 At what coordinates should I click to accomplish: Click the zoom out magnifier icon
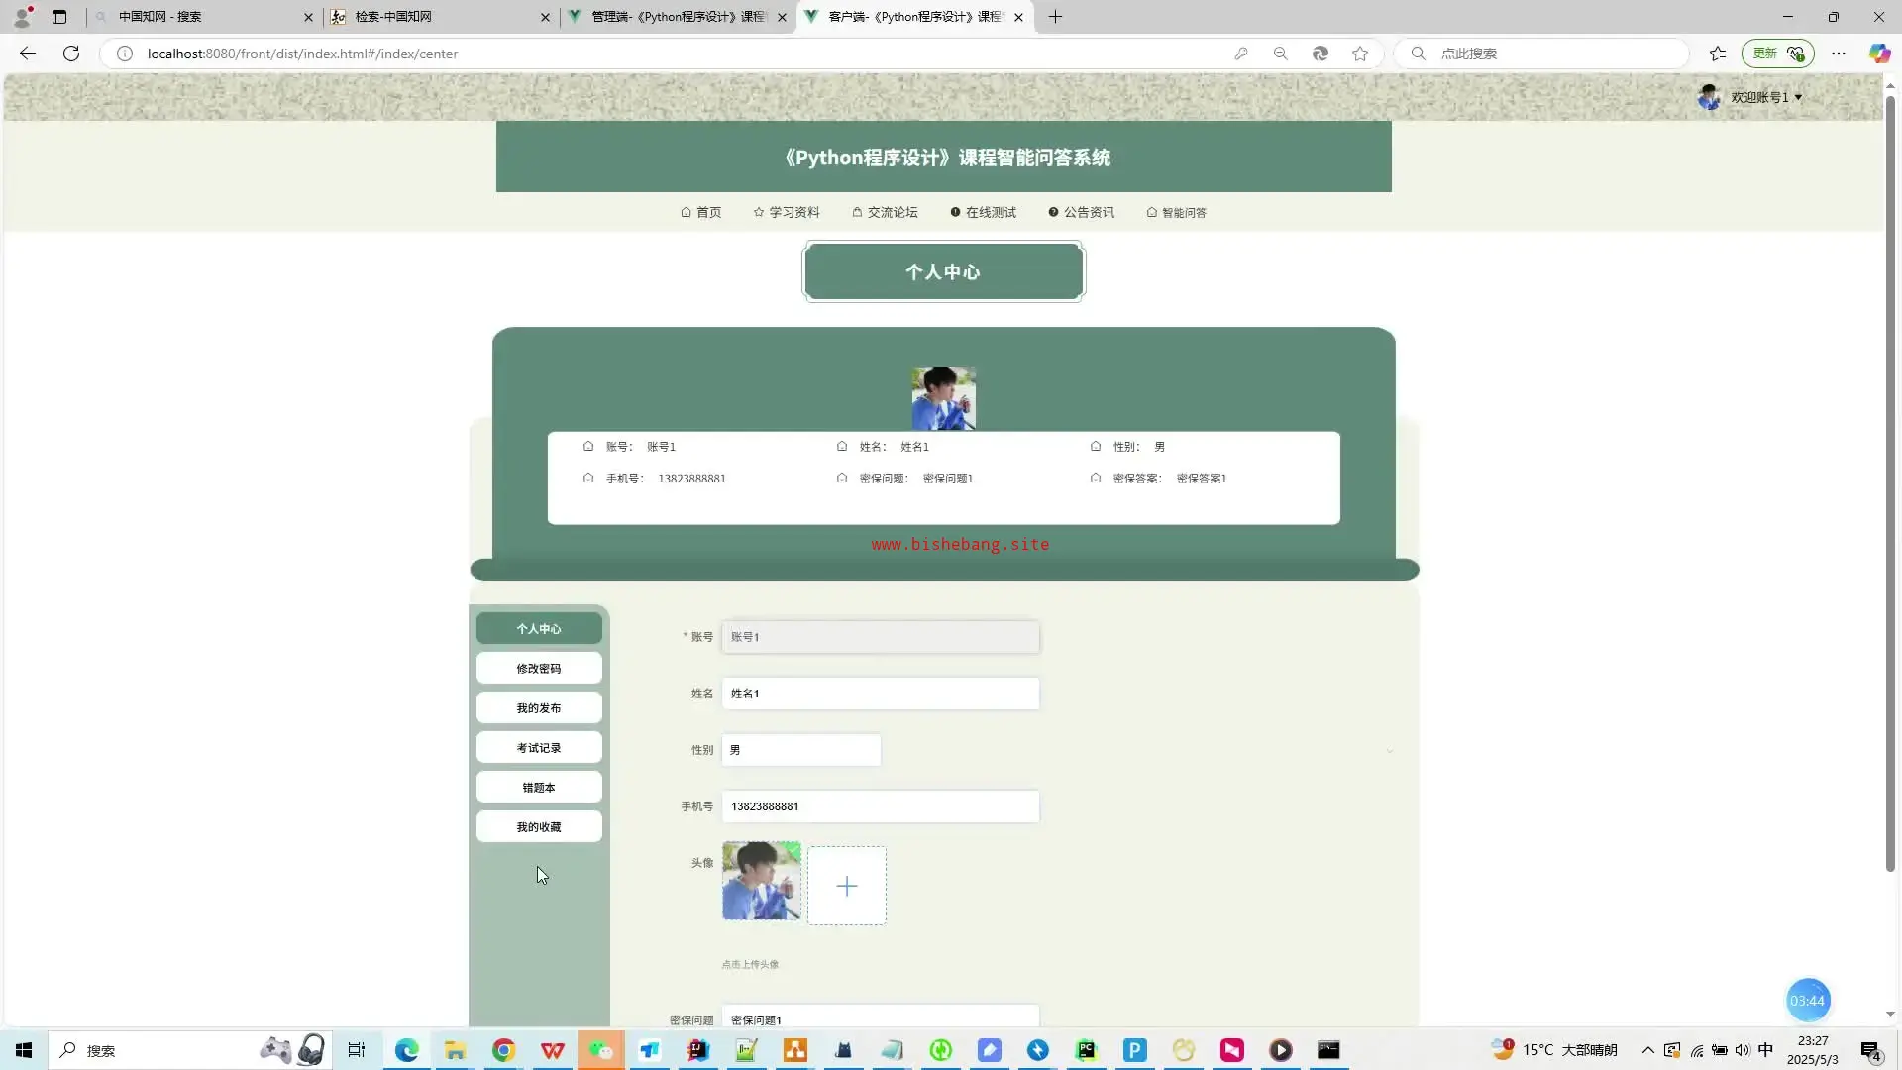1280,53
